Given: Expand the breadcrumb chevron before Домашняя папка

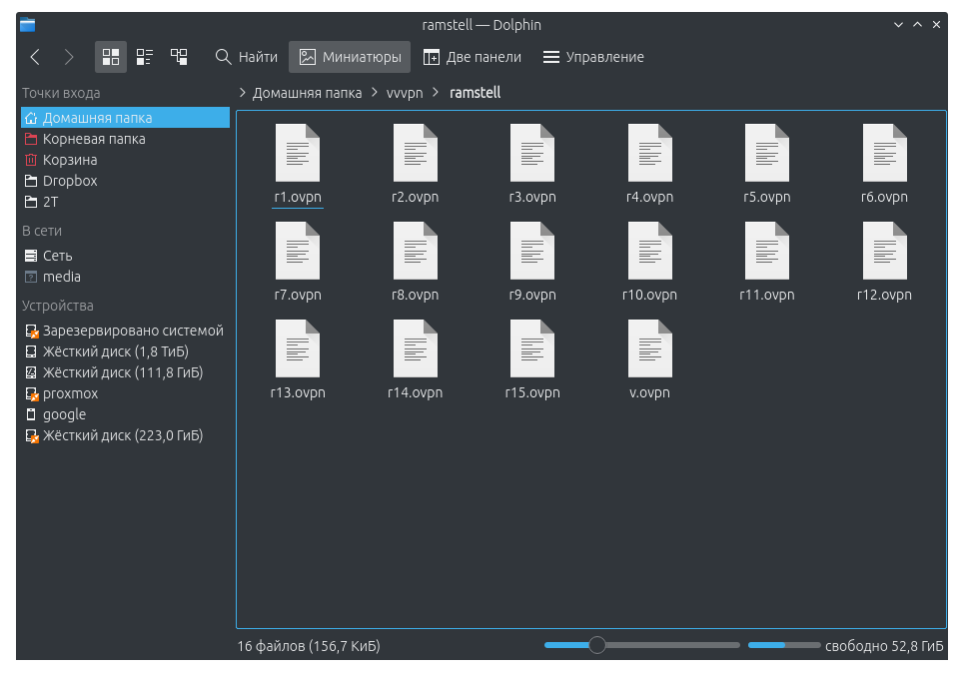Looking at the screenshot, I should pos(242,93).
